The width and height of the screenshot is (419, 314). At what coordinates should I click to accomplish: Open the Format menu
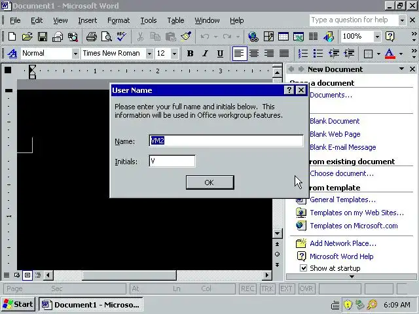click(x=118, y=20)
